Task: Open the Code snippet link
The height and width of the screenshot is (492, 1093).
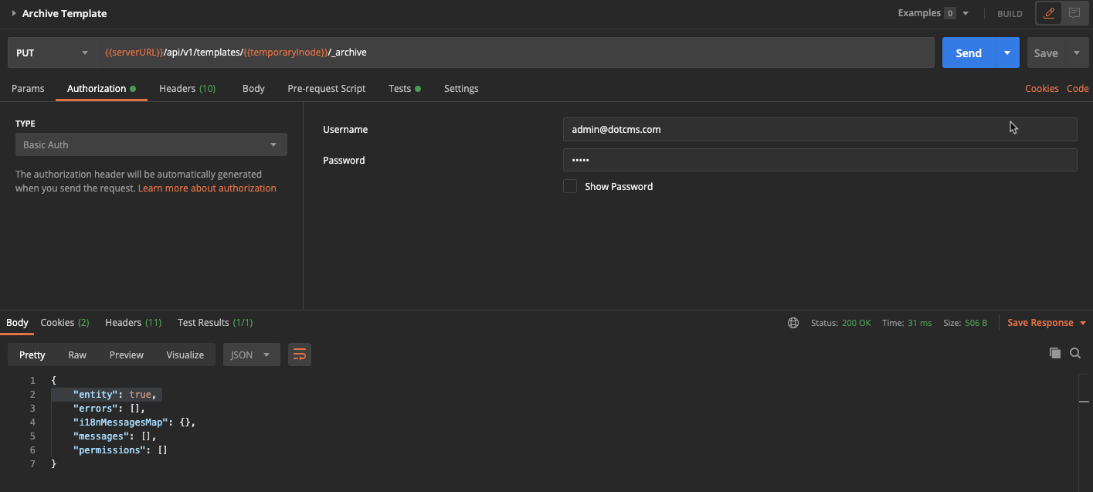Action: point(1078,88)
